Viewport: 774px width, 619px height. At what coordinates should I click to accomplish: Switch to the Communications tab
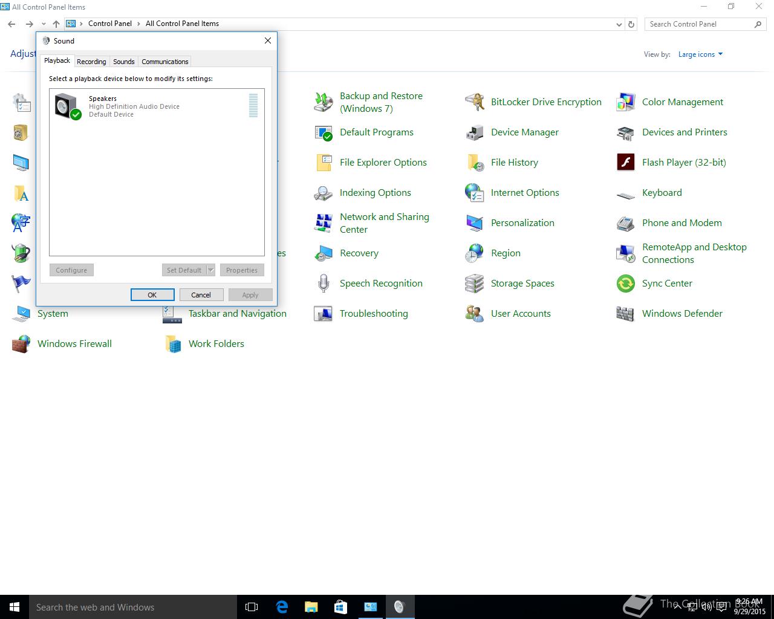pyautogui.click(x=164, y=62)
